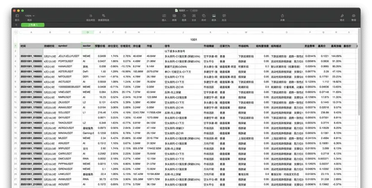The image size is (372, 188).
Task: Click the 持仓变化 column header cell
Action: coord(113,46)
